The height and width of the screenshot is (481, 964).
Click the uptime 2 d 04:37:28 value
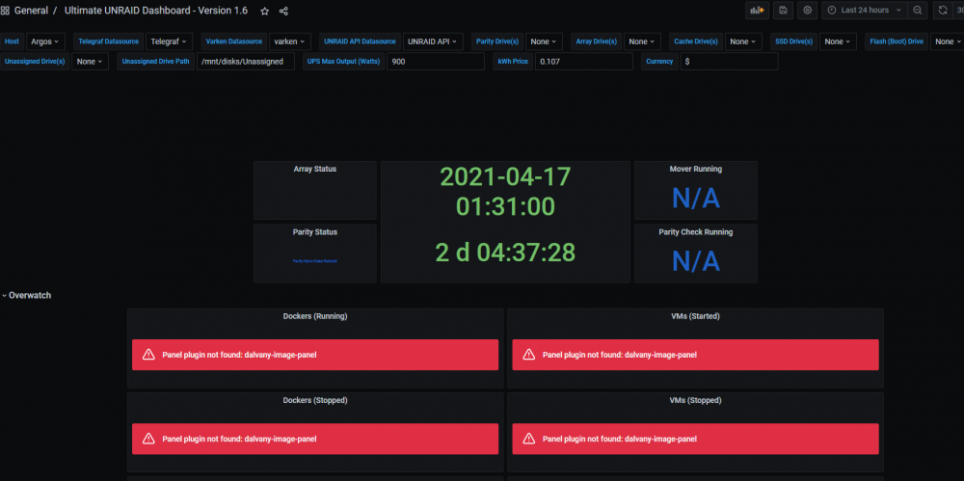tap(505, 253)
